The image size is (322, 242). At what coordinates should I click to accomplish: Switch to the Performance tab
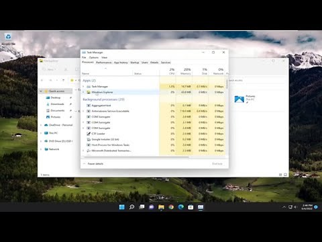pyautogui.click(x=104, y=63)
